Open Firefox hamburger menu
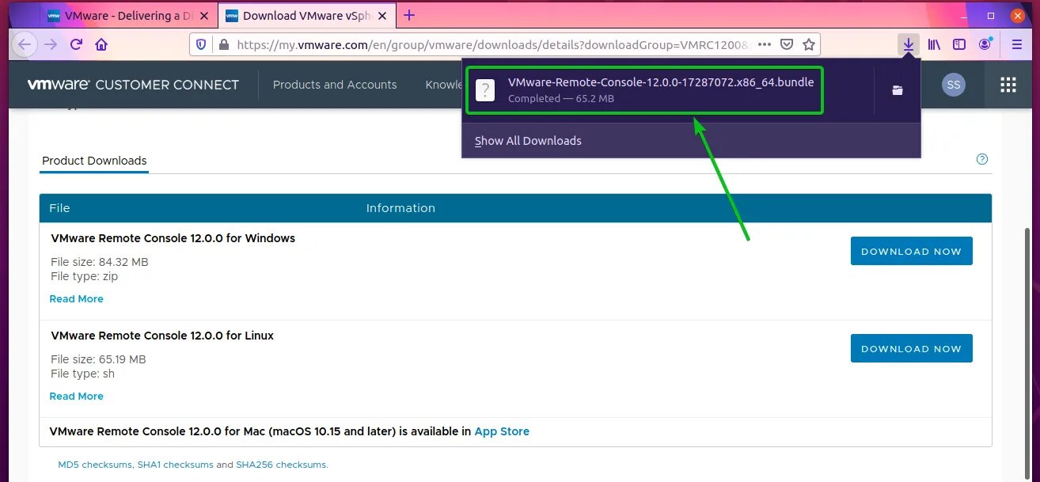The height and width of the screenshot is (482, 1040). (x=1017, y=45)
